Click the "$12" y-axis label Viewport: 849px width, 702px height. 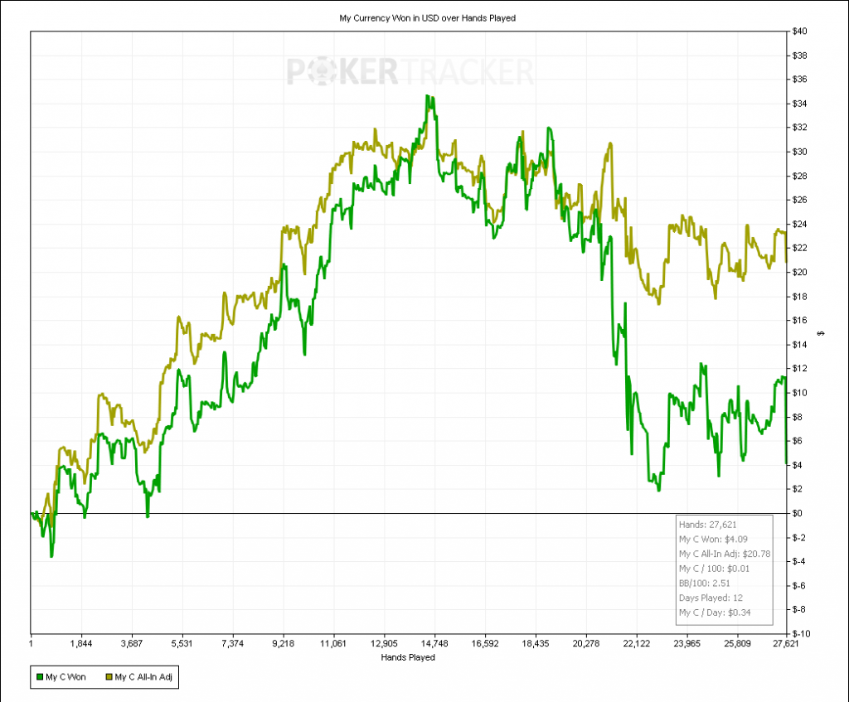799,369
